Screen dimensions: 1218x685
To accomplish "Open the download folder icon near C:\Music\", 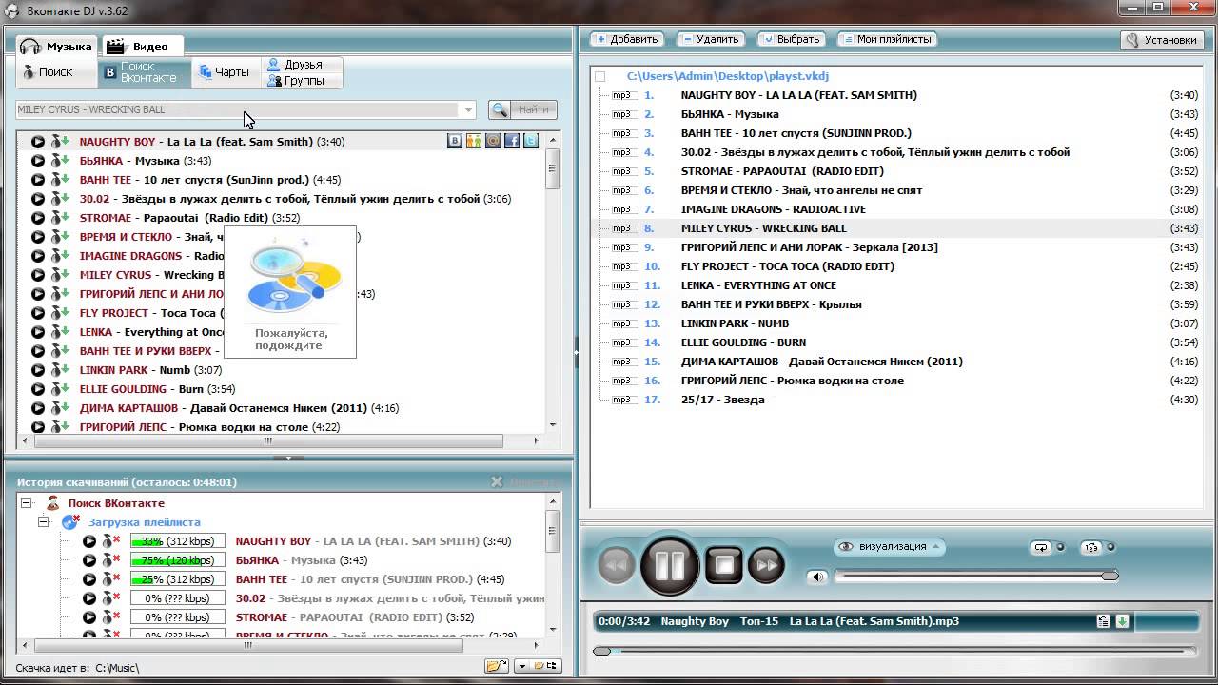I will (x=495, y=666).
